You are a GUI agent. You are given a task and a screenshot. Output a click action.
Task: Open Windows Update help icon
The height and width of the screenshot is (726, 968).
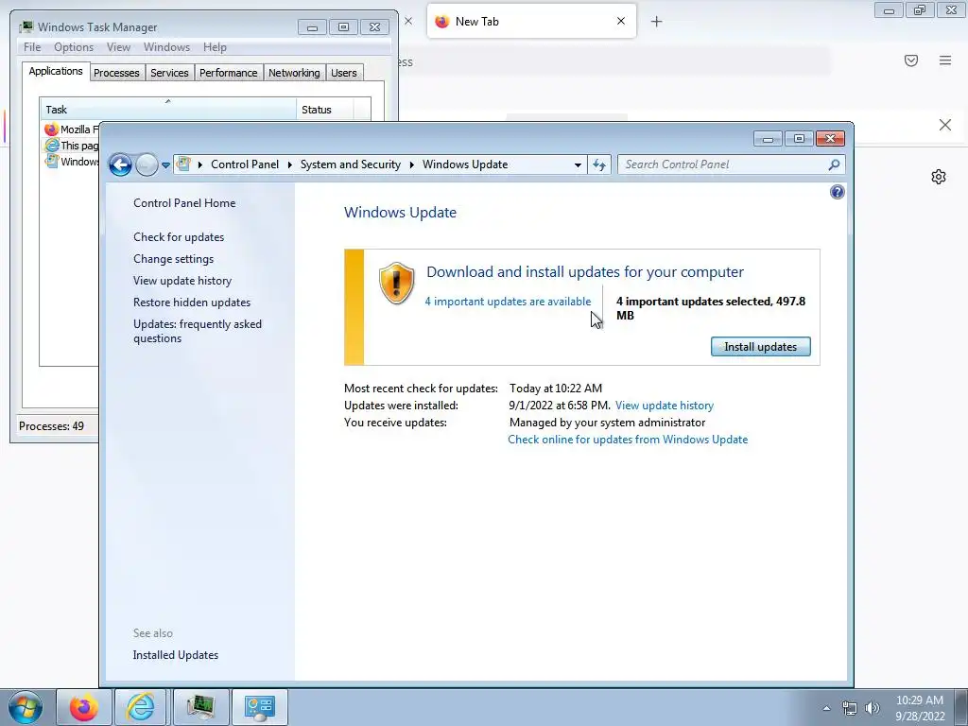coord(838,192)
